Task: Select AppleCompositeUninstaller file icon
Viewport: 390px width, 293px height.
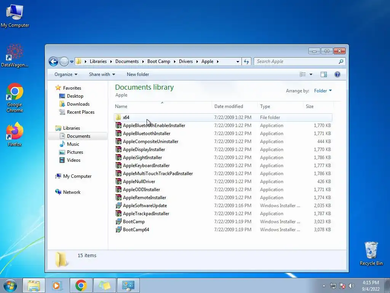Action: tap(118, 141)
